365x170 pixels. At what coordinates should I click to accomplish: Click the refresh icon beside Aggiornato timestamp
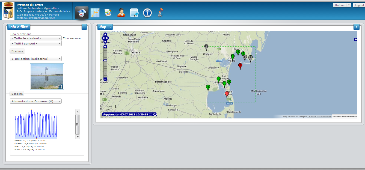tap(155, 114)
